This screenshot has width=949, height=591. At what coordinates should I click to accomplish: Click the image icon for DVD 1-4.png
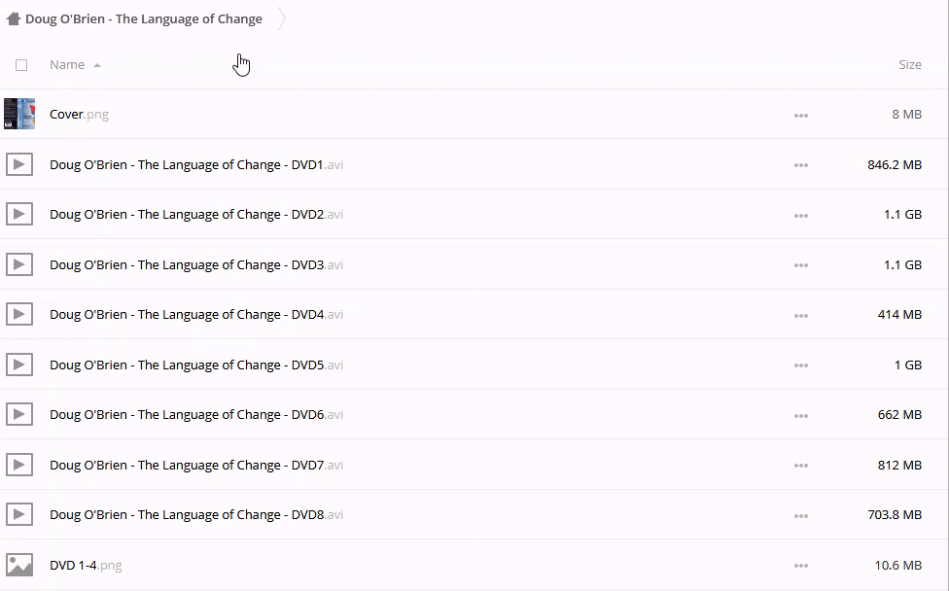pyautogui.click(x=19, y=565)
